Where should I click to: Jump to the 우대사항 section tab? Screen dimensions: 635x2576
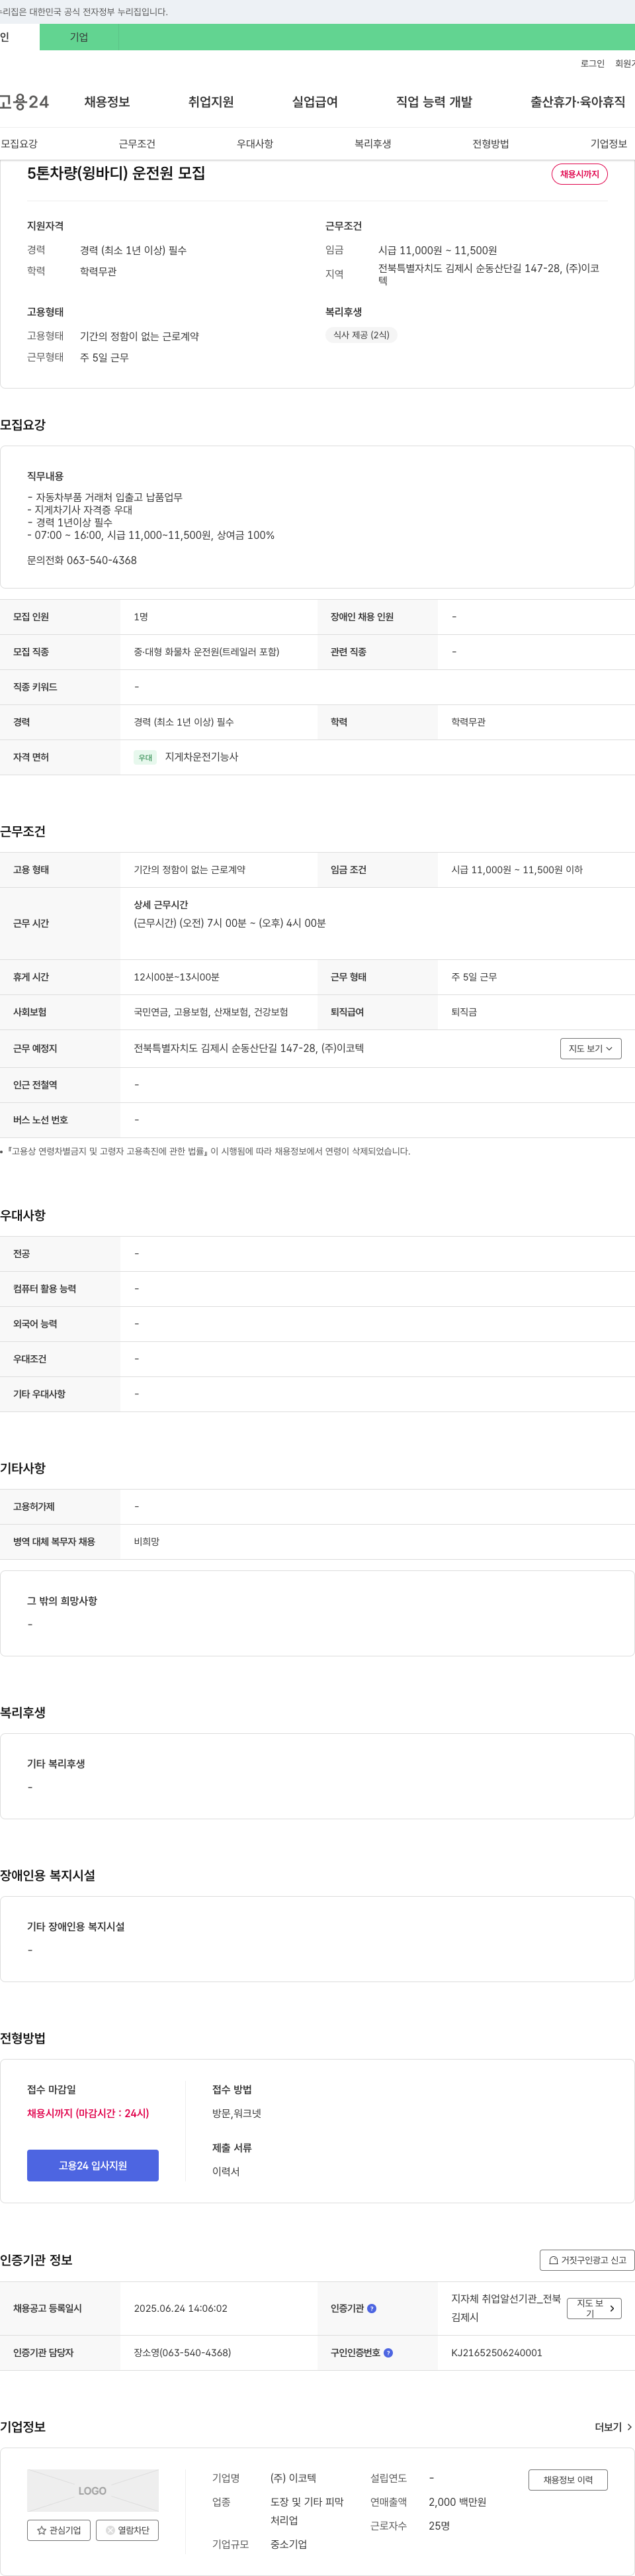tap(255, 144)
